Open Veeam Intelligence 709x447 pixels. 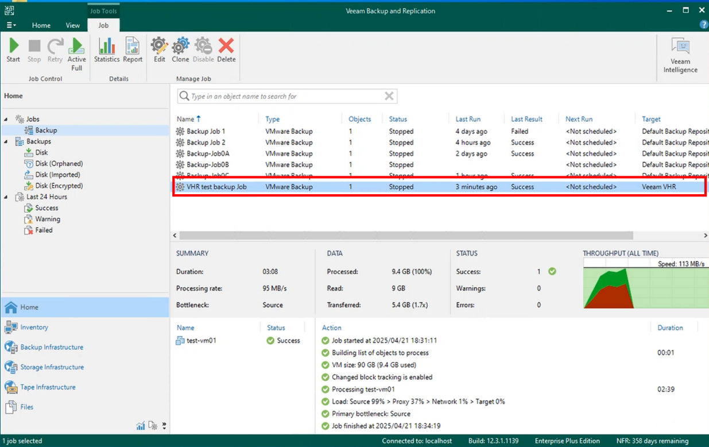coord(680,55)
